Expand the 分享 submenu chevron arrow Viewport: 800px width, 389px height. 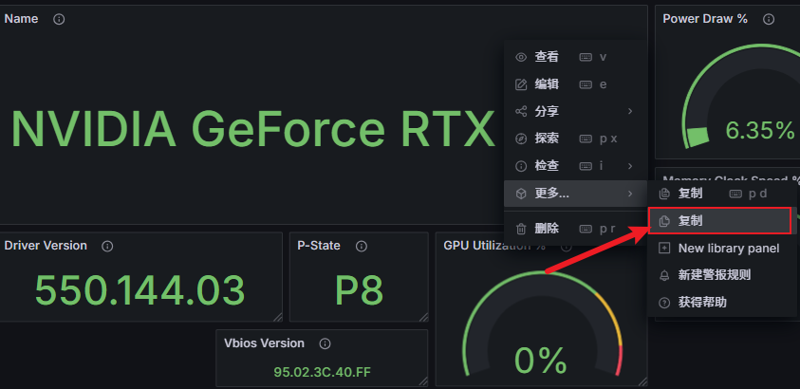point(631,111)
